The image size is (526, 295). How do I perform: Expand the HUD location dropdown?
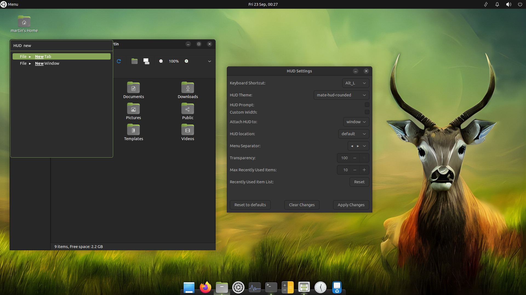click(x=354, y=134)
